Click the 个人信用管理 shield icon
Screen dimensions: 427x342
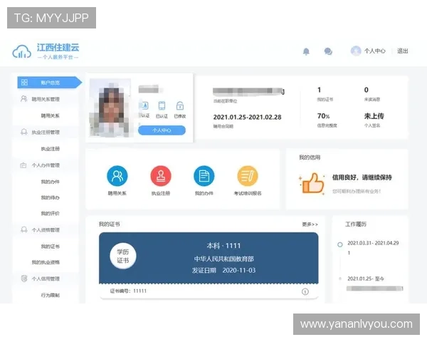24,279
